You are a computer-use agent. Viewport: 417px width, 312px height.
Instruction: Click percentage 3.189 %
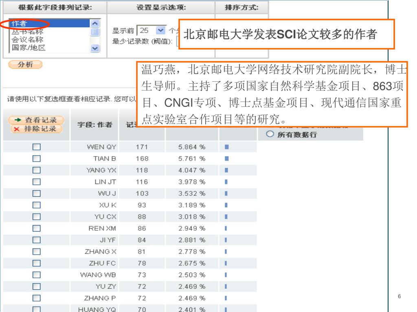coord(192,205)
